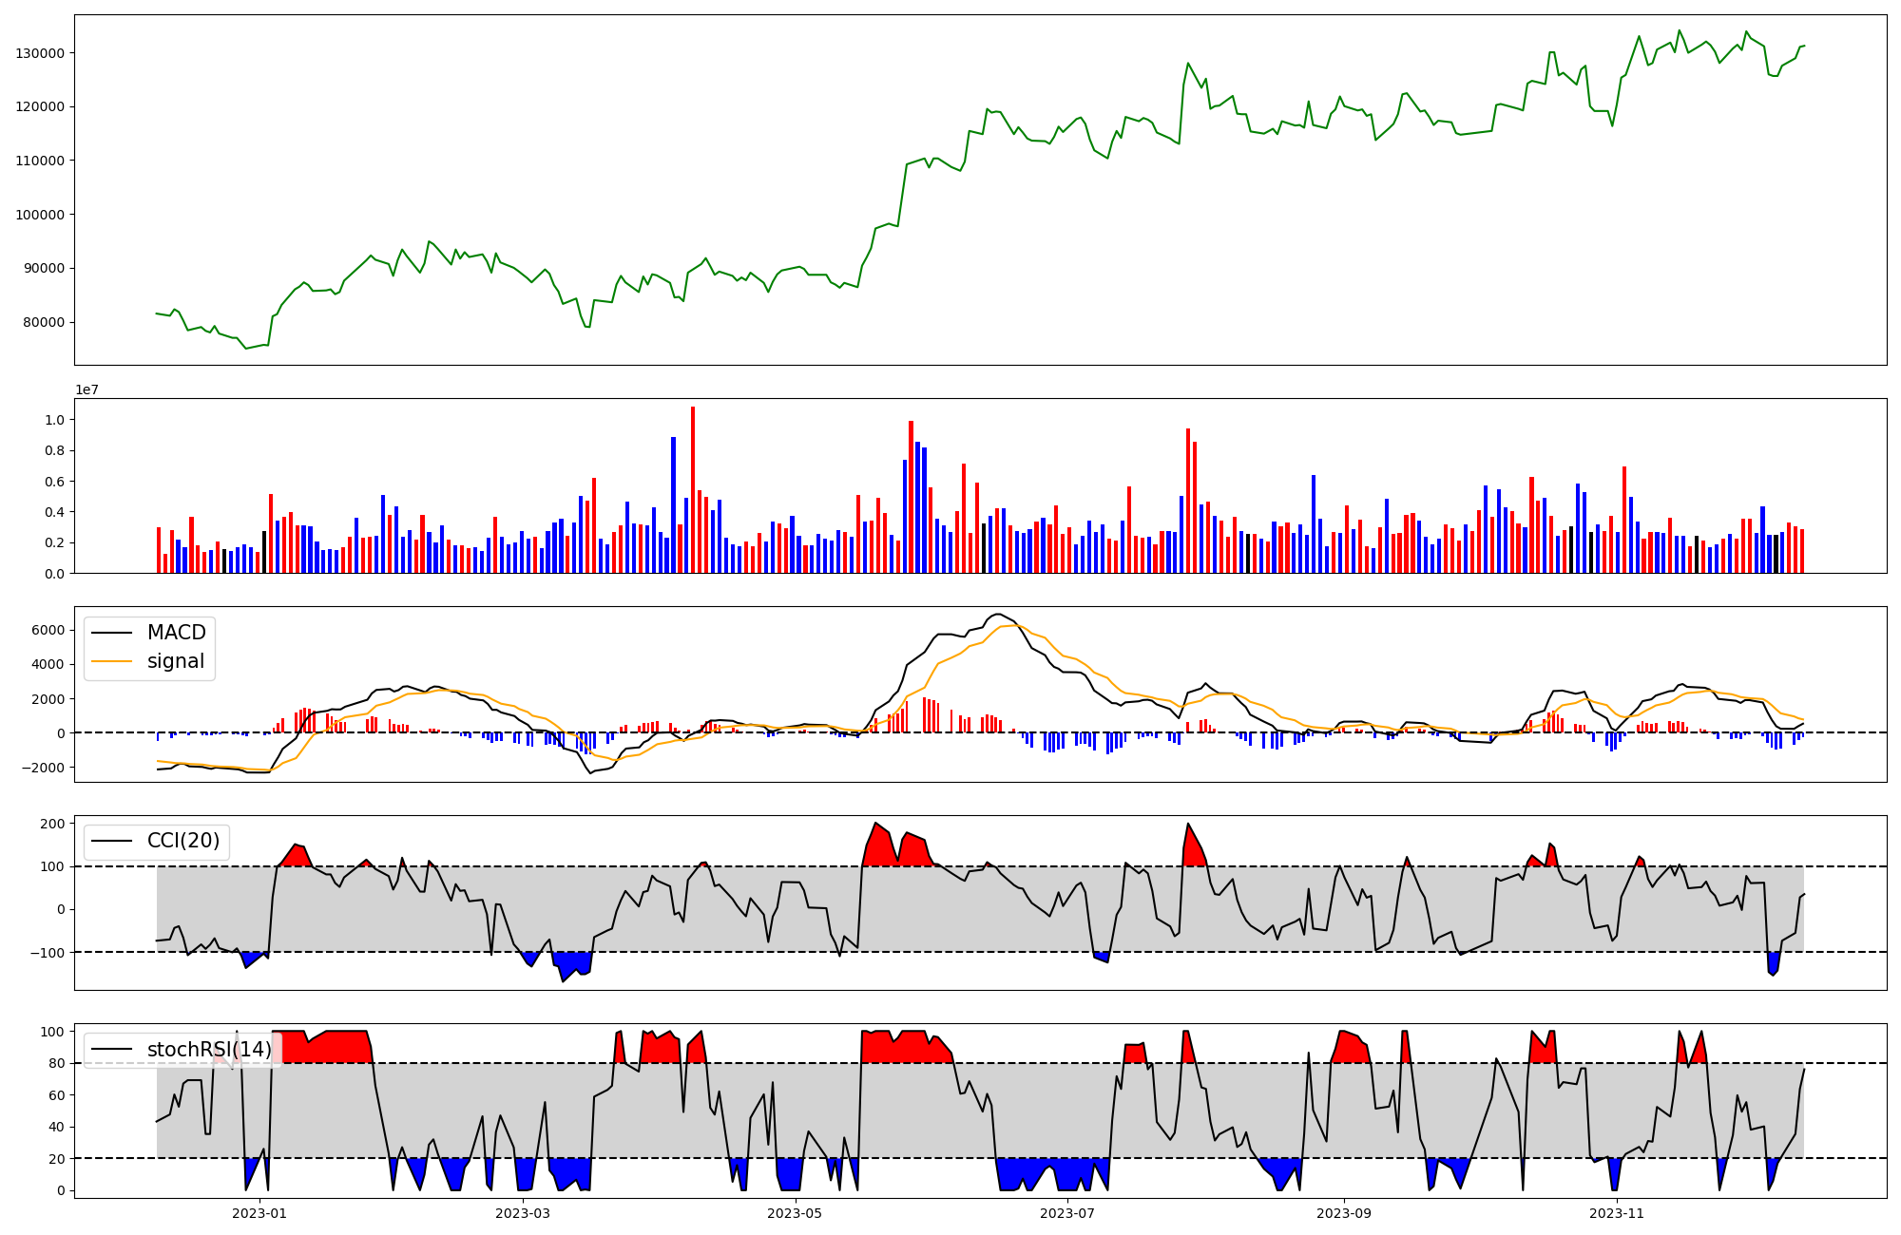Click the 2023-09 x-axis tick label
Viewport: 1901px width, 1235px height.
tap(1344, 1213)
